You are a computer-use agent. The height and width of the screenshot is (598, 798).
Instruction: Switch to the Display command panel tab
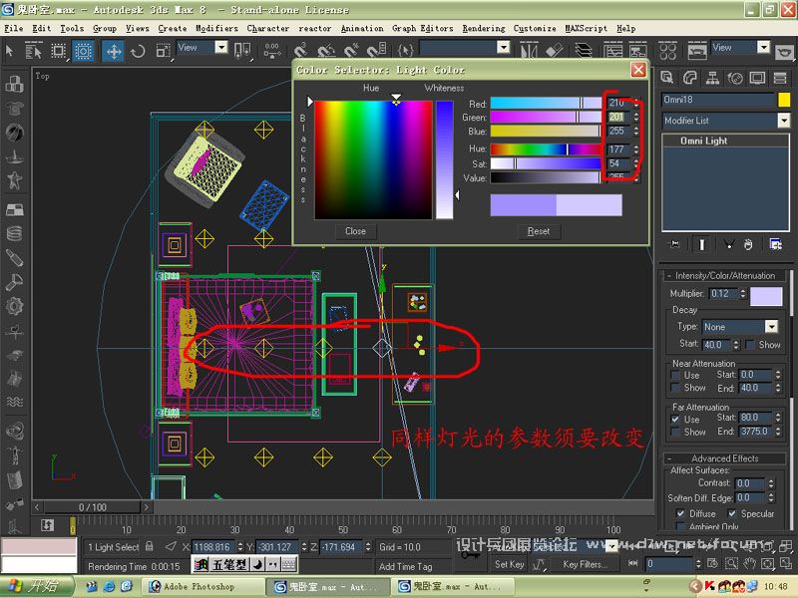click(758, 79)
